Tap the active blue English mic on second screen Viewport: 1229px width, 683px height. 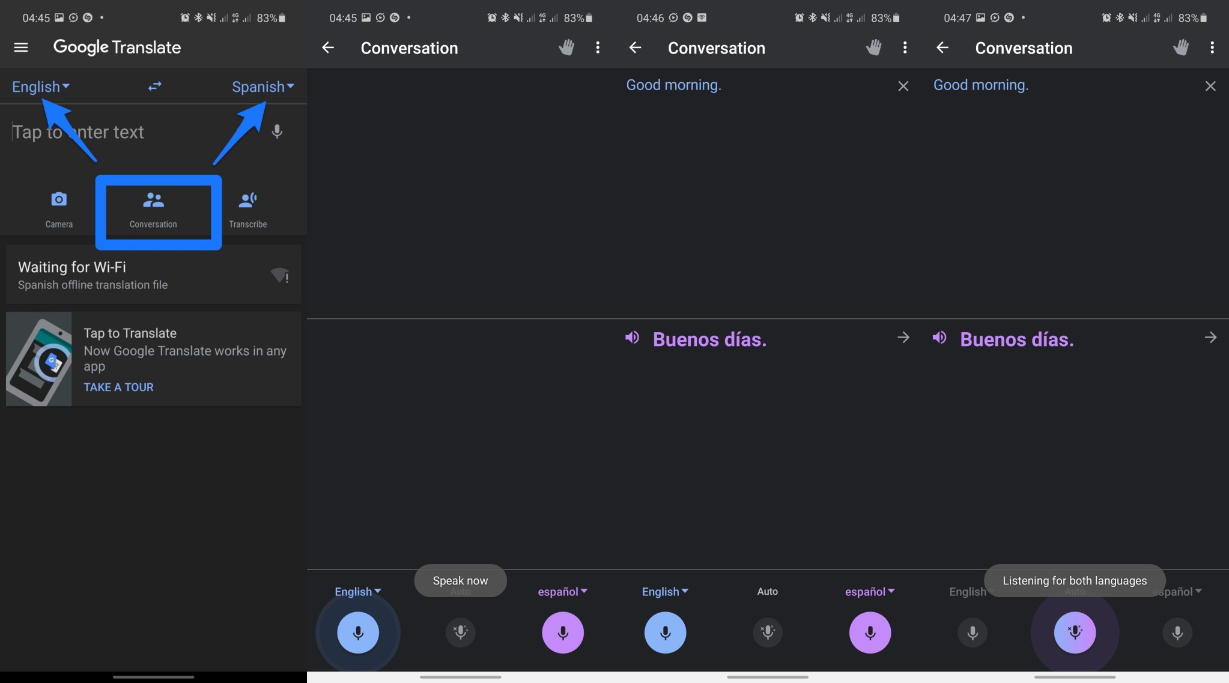pyautogui.click(x=358, y=633)
